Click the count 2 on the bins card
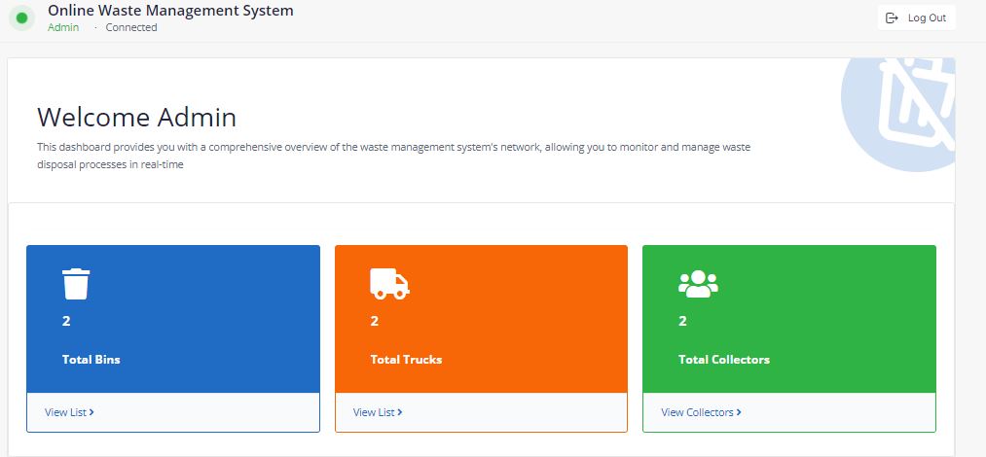 pyautogui.click(x=66, y=322)
